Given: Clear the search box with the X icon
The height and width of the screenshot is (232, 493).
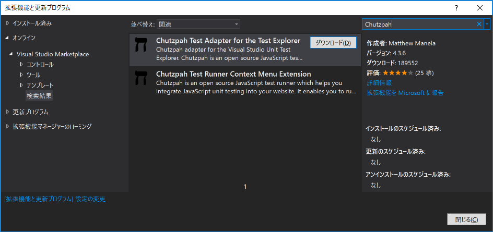Looking at the screenshot, I should [479, 24].
